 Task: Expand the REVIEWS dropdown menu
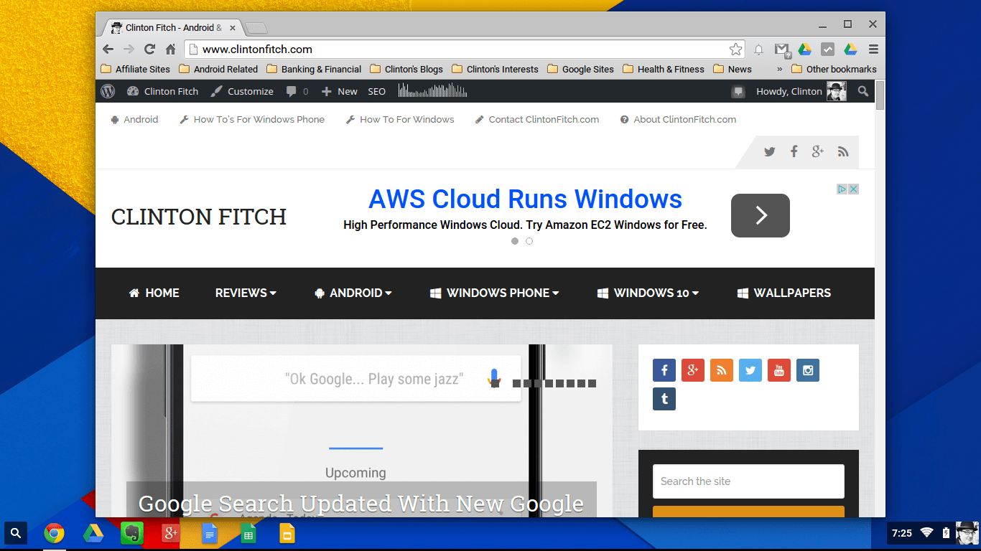coord(246,293)
